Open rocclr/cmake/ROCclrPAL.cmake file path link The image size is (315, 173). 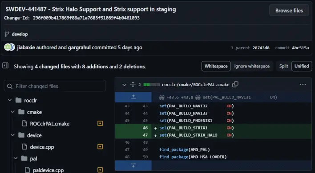[195, 84]
